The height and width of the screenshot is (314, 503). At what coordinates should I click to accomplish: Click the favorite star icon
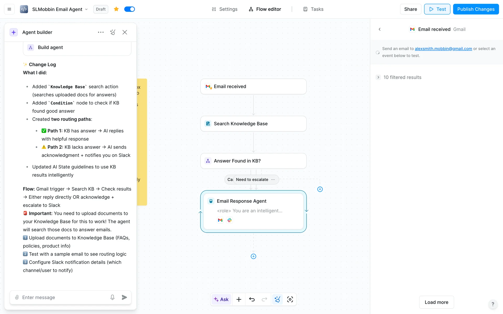coord(116,9)
